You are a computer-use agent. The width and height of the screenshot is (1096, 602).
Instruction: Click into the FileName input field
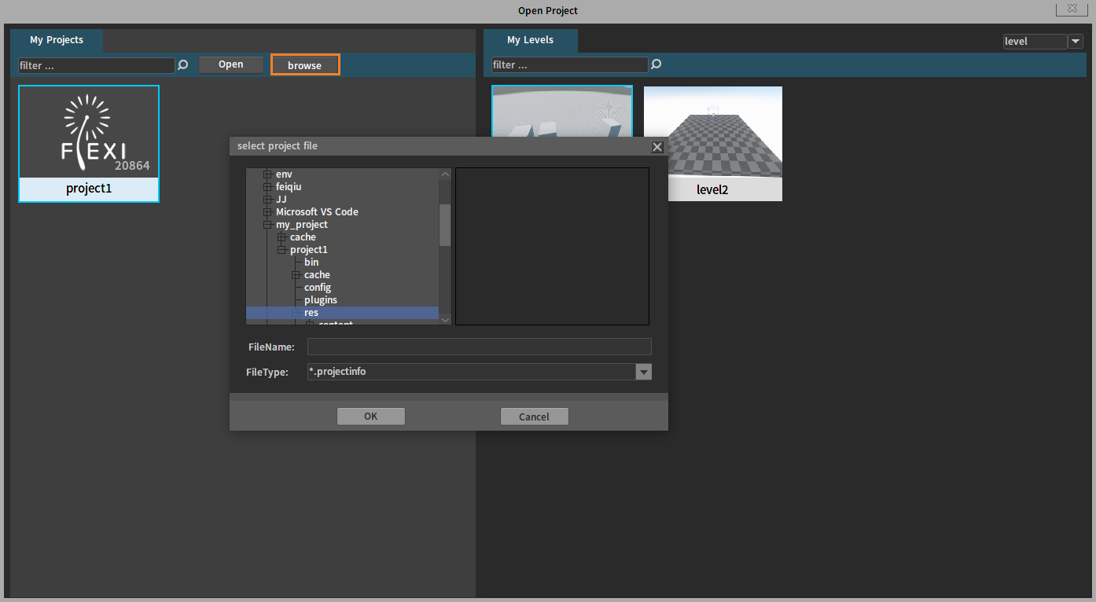pyautogui.click(x=479, y=347)
